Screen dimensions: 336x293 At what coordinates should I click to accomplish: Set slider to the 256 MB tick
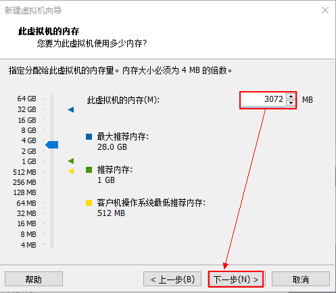(x=52, y=182)
